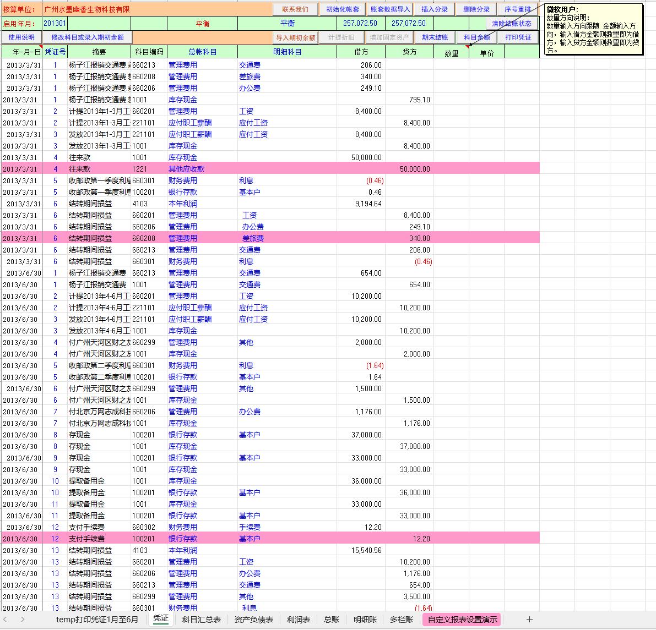Select the 启用年月 cell containing 201301
Screen dimensions: 656x630
coord(55,24)
